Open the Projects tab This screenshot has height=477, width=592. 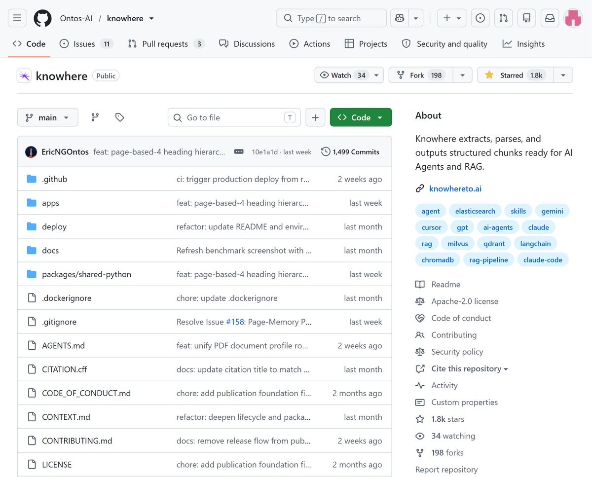[366, 44]
